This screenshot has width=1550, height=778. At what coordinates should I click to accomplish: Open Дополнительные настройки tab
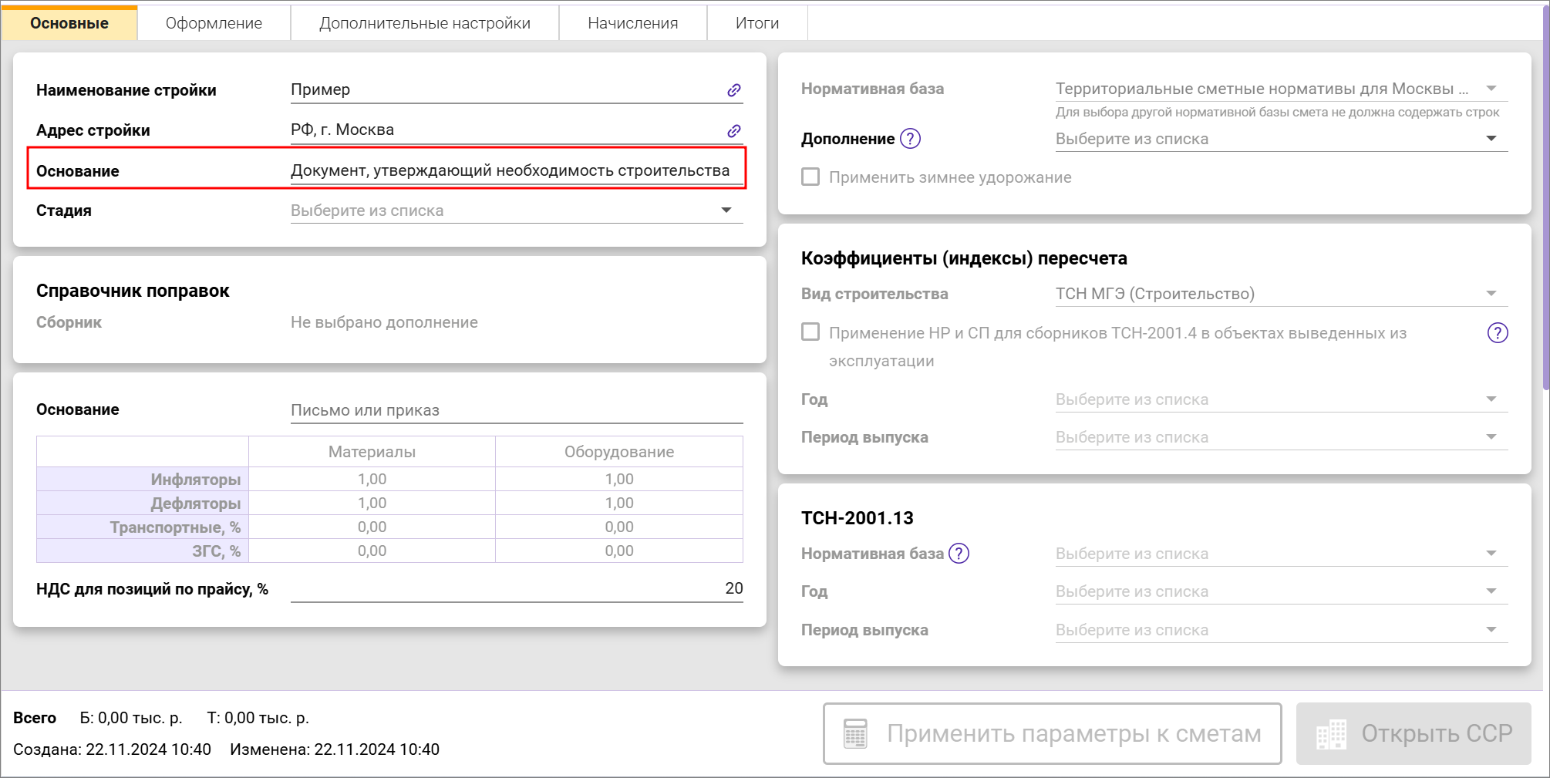tap(424, 23)
